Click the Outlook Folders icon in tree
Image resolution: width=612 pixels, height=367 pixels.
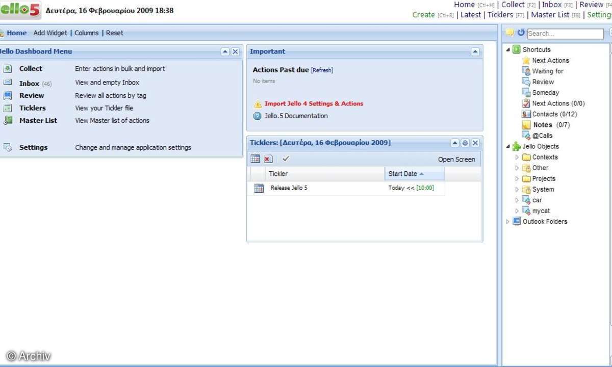517,221
